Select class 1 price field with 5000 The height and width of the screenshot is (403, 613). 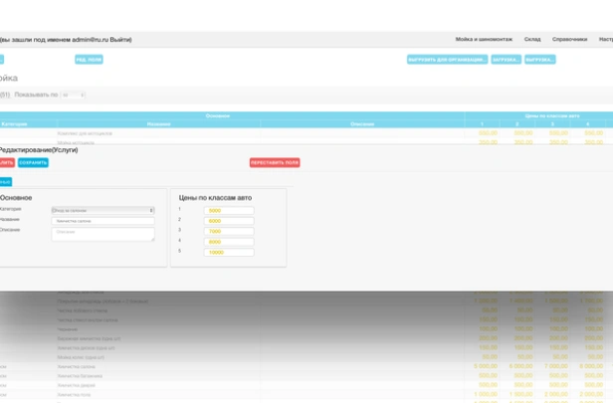click(x=229, y=210)
